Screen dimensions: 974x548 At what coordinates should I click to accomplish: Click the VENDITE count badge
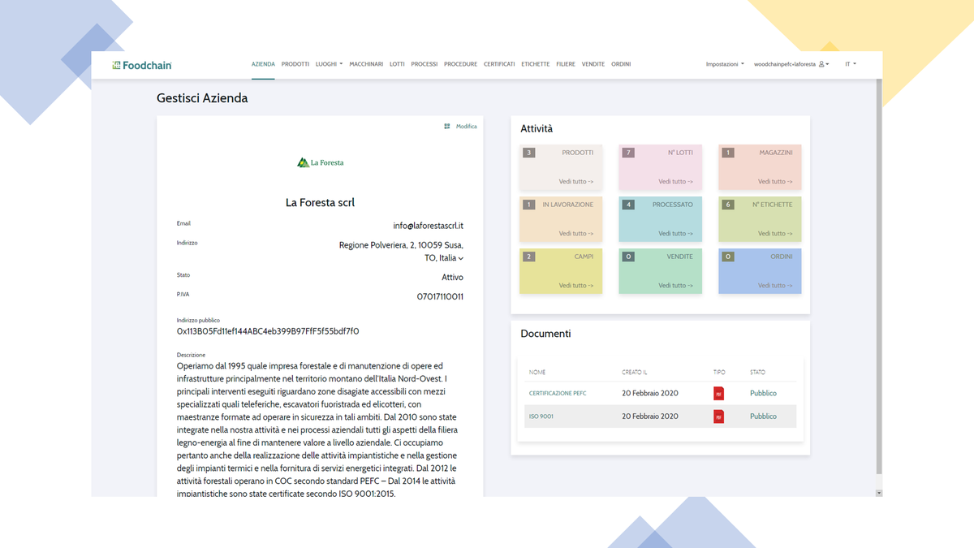click(628, 257)
